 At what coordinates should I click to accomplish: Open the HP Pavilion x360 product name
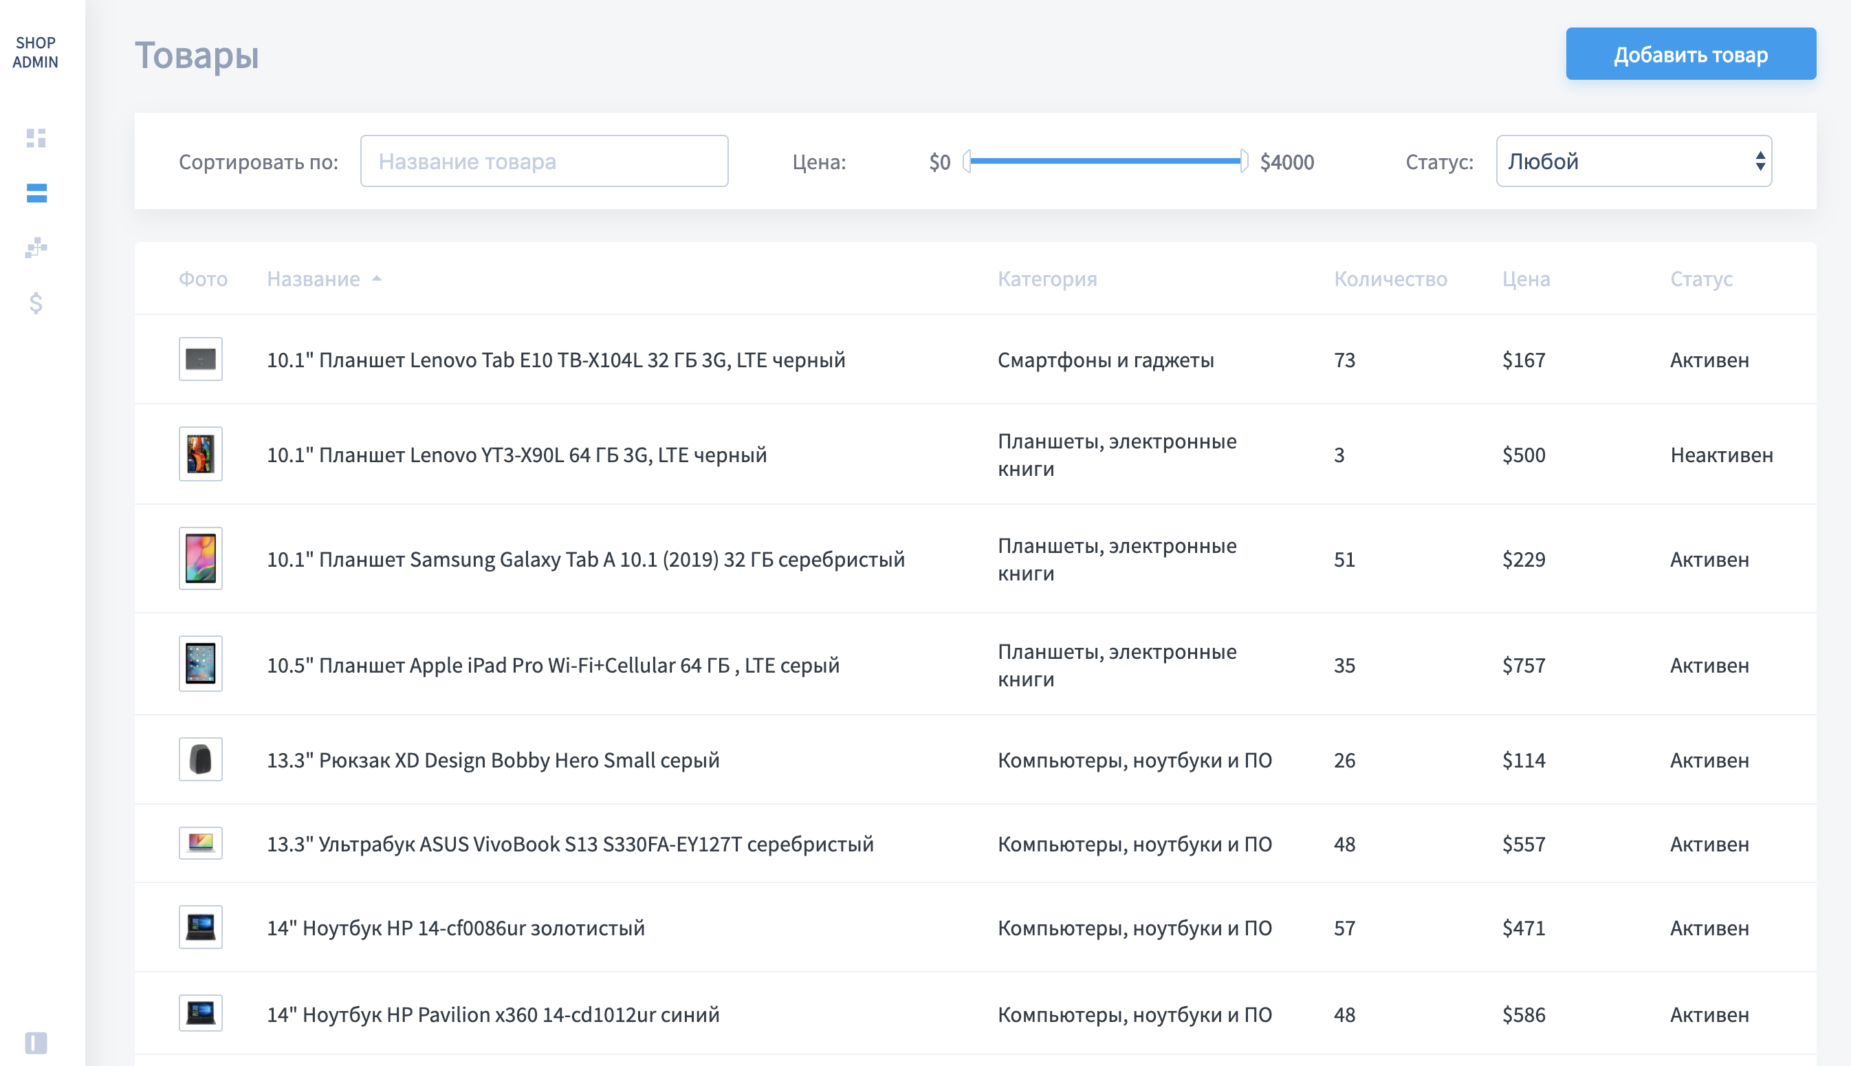point(492,1014)
